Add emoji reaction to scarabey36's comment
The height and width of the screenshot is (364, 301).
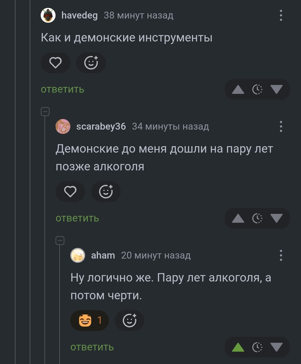[106, 192]
